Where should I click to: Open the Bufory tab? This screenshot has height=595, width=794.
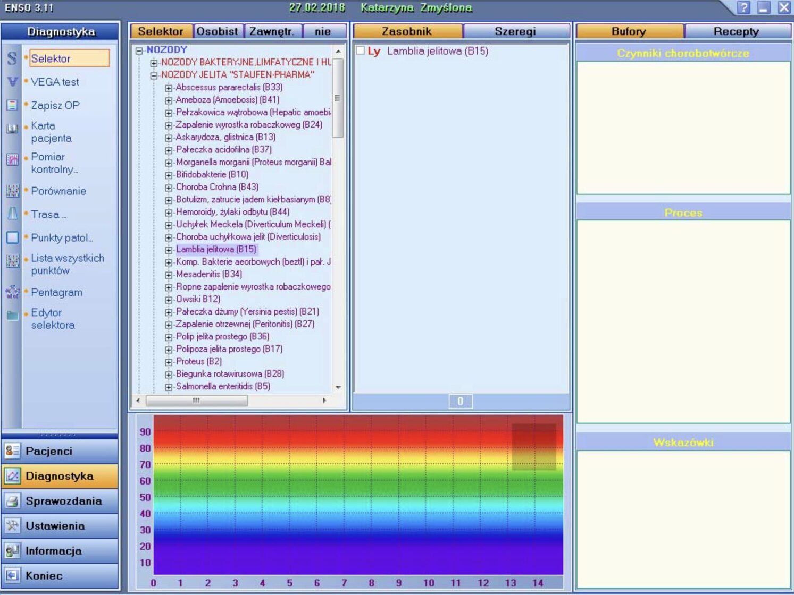click(x=629, y=31)
